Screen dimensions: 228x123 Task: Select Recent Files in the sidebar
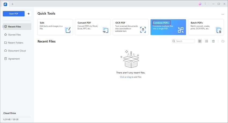(x=17, y=27)
